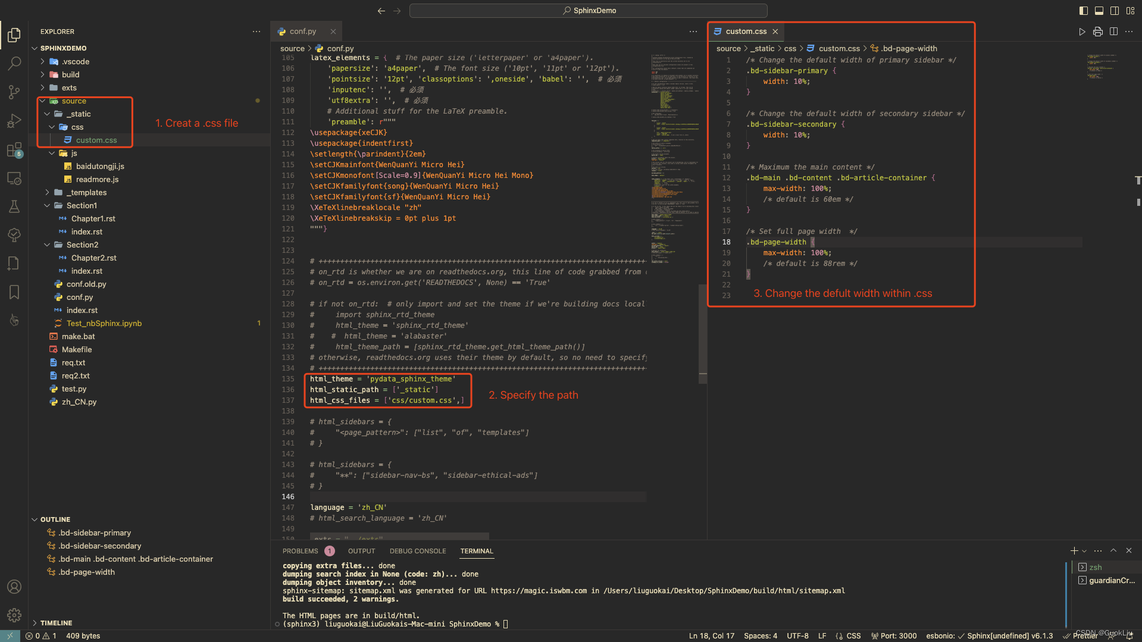The width and height of the screenshot is (1142, 642).
Task: Open the Remote Explorer view
Action: click(14, 178)
